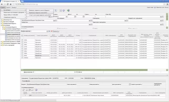Click ellipsis button beside Учредитель field
Viewport: 169px width, 102px height.
point(90,24)
